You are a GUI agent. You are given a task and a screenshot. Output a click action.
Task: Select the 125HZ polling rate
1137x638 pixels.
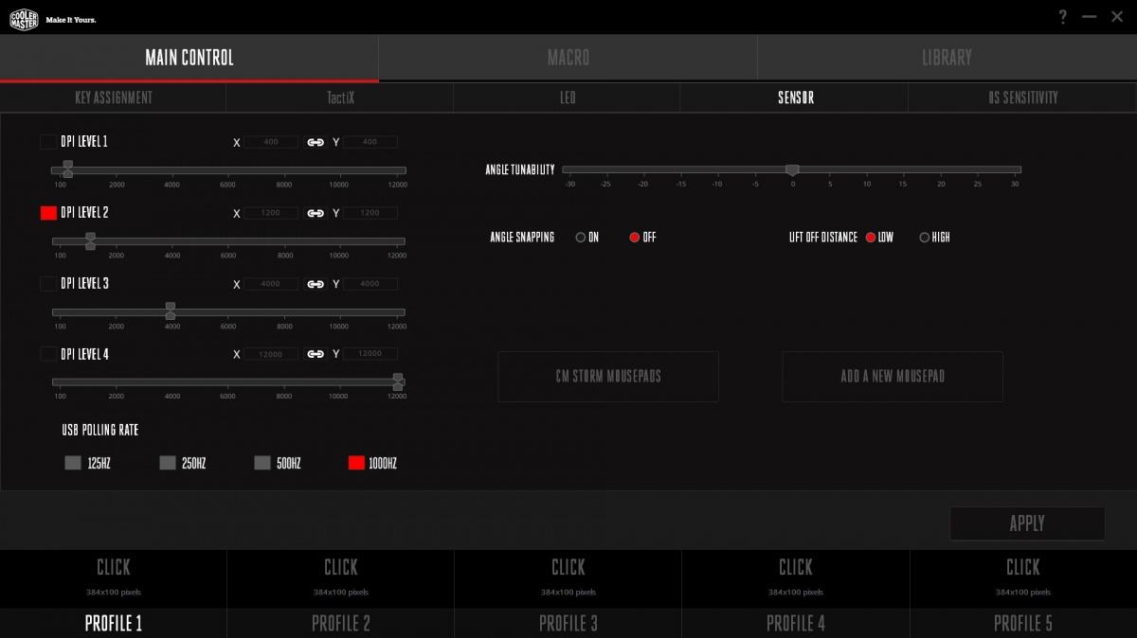(73, 463)
